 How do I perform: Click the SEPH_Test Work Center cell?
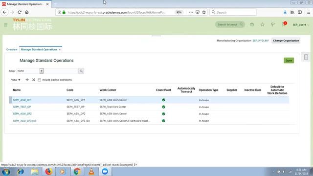(113, 107)
